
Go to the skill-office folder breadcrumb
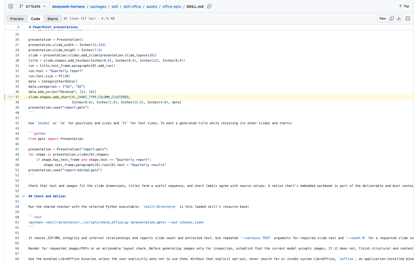(132, 7)
